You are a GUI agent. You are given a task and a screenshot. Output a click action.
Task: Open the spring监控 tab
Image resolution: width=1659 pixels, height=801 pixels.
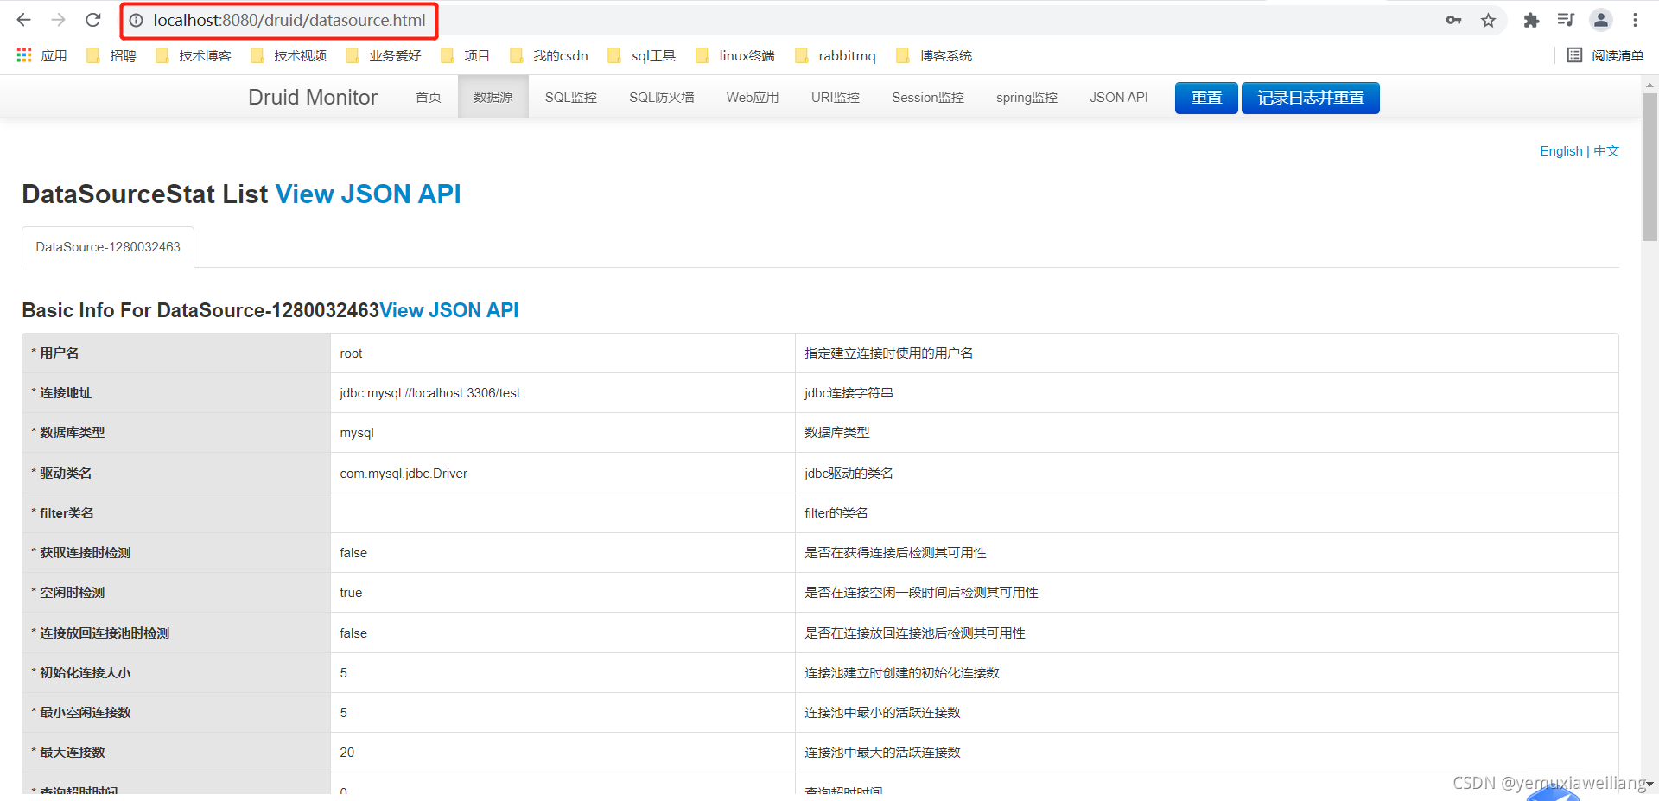point(1027,97)
